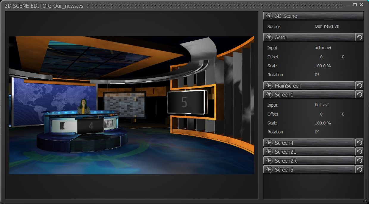
Task: Reset the Screen1 section settings
Action: pyautogui.click(x=359, y=94)
